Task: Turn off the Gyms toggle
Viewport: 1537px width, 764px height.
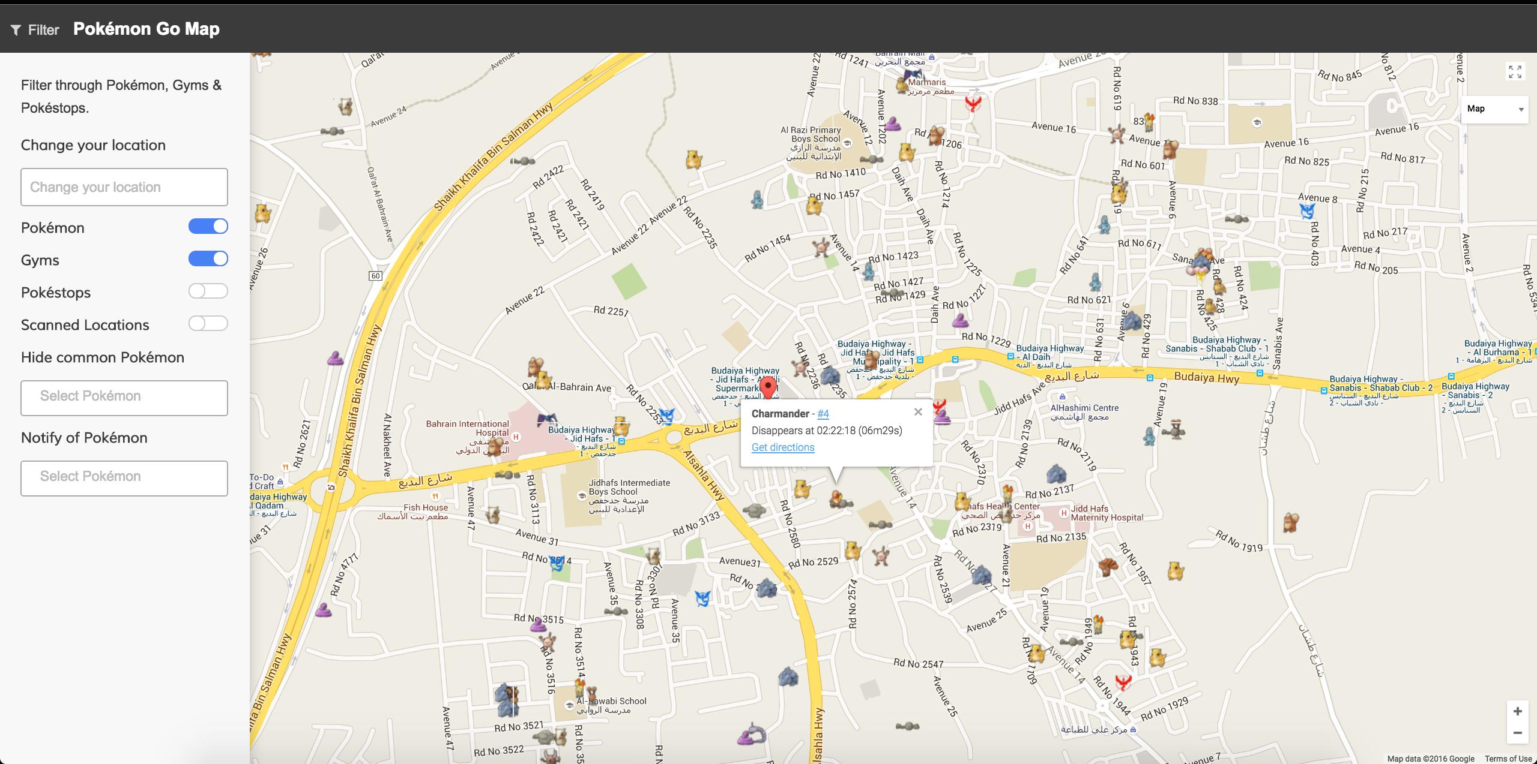Action: pos(208,258)
